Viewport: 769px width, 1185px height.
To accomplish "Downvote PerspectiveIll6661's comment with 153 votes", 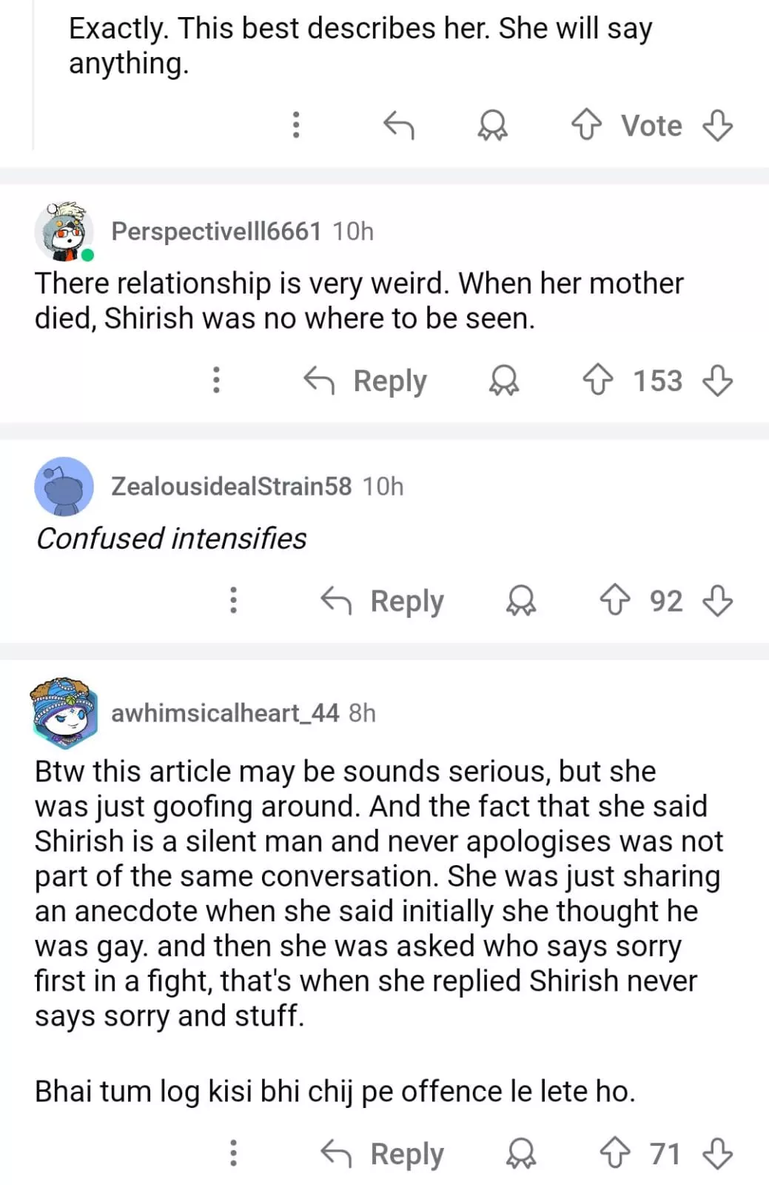I will (717, 381).
